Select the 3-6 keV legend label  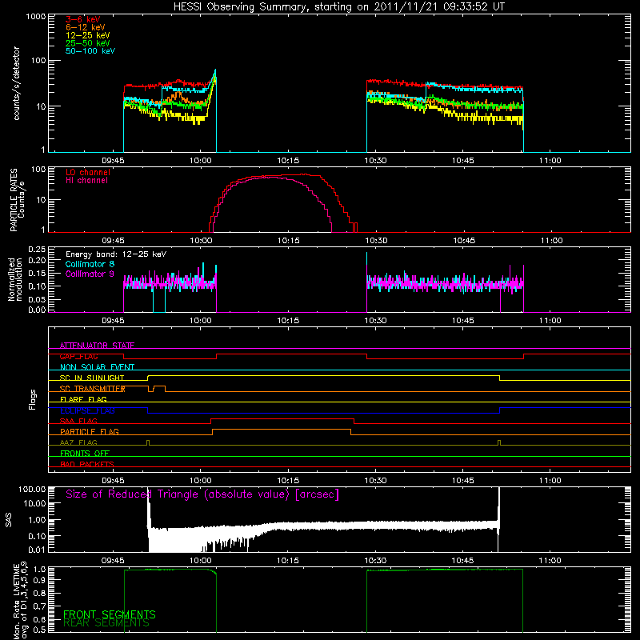click(x=83, y=19)
